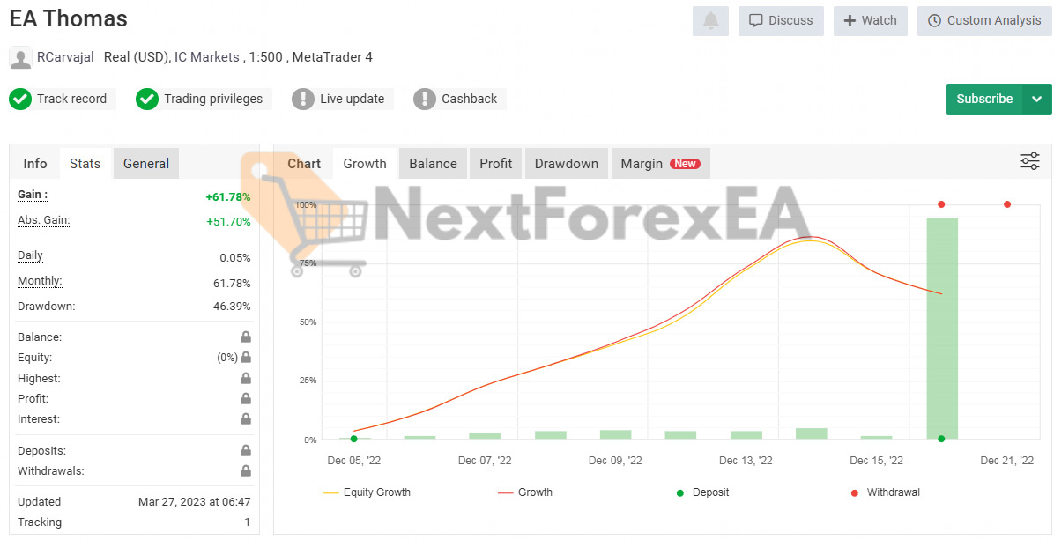Click the Discuss button
1054x540 pixels.
781,21
